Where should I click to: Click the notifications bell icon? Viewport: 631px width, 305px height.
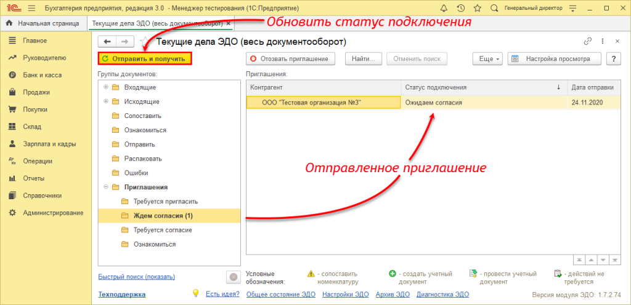(444, 8)
